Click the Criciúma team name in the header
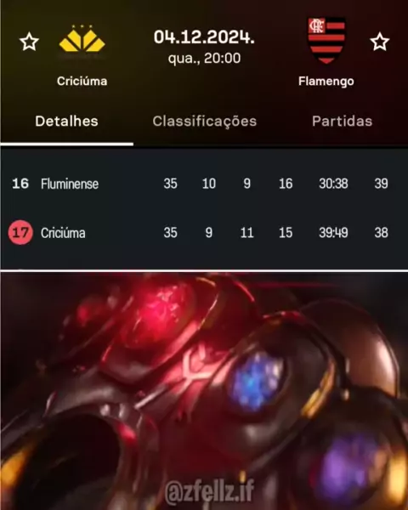Image resolution: width=408 pixels, height=510 pixels. (x=82, y=81)
